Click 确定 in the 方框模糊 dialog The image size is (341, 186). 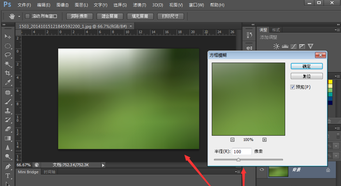click(307, 66)
